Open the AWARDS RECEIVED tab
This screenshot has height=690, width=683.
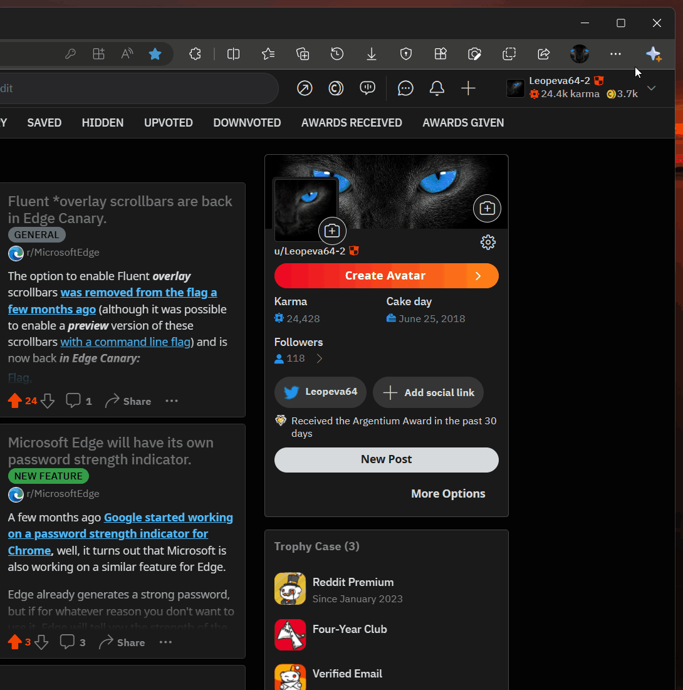pos(352,123)
